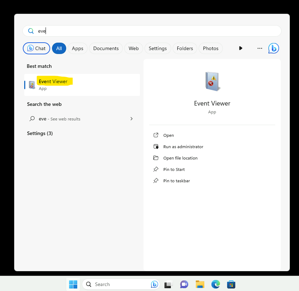This screenshot has height=291, width=299.
Task: Open Microsoft Store from the taskbar
Action: (231, 285)
